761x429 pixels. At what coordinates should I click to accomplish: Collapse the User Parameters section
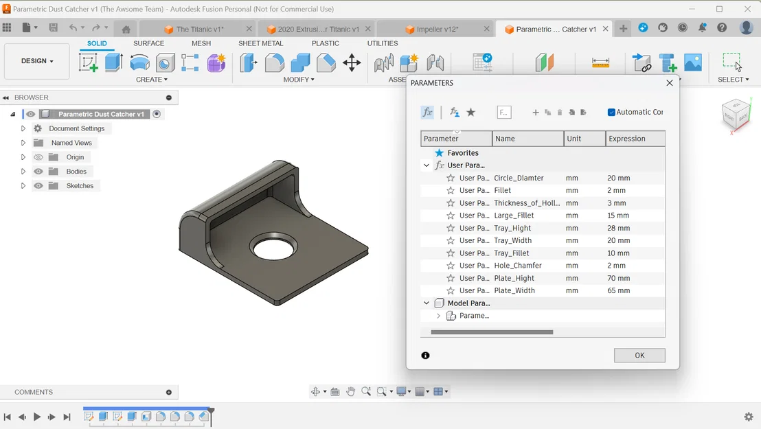427,165
